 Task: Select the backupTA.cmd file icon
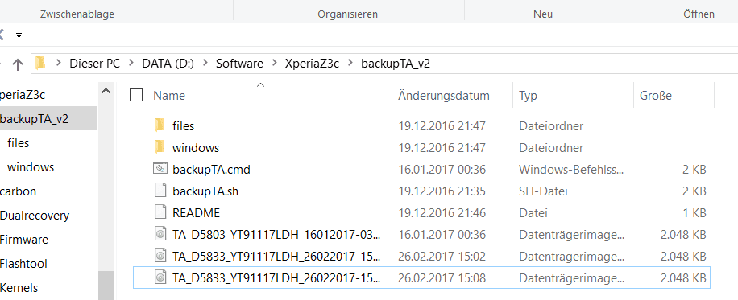pos(160,168)
